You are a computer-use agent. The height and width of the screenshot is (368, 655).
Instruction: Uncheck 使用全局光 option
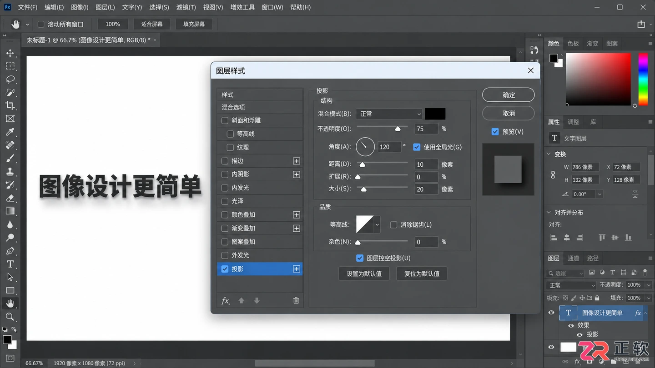tap(417, 147)
